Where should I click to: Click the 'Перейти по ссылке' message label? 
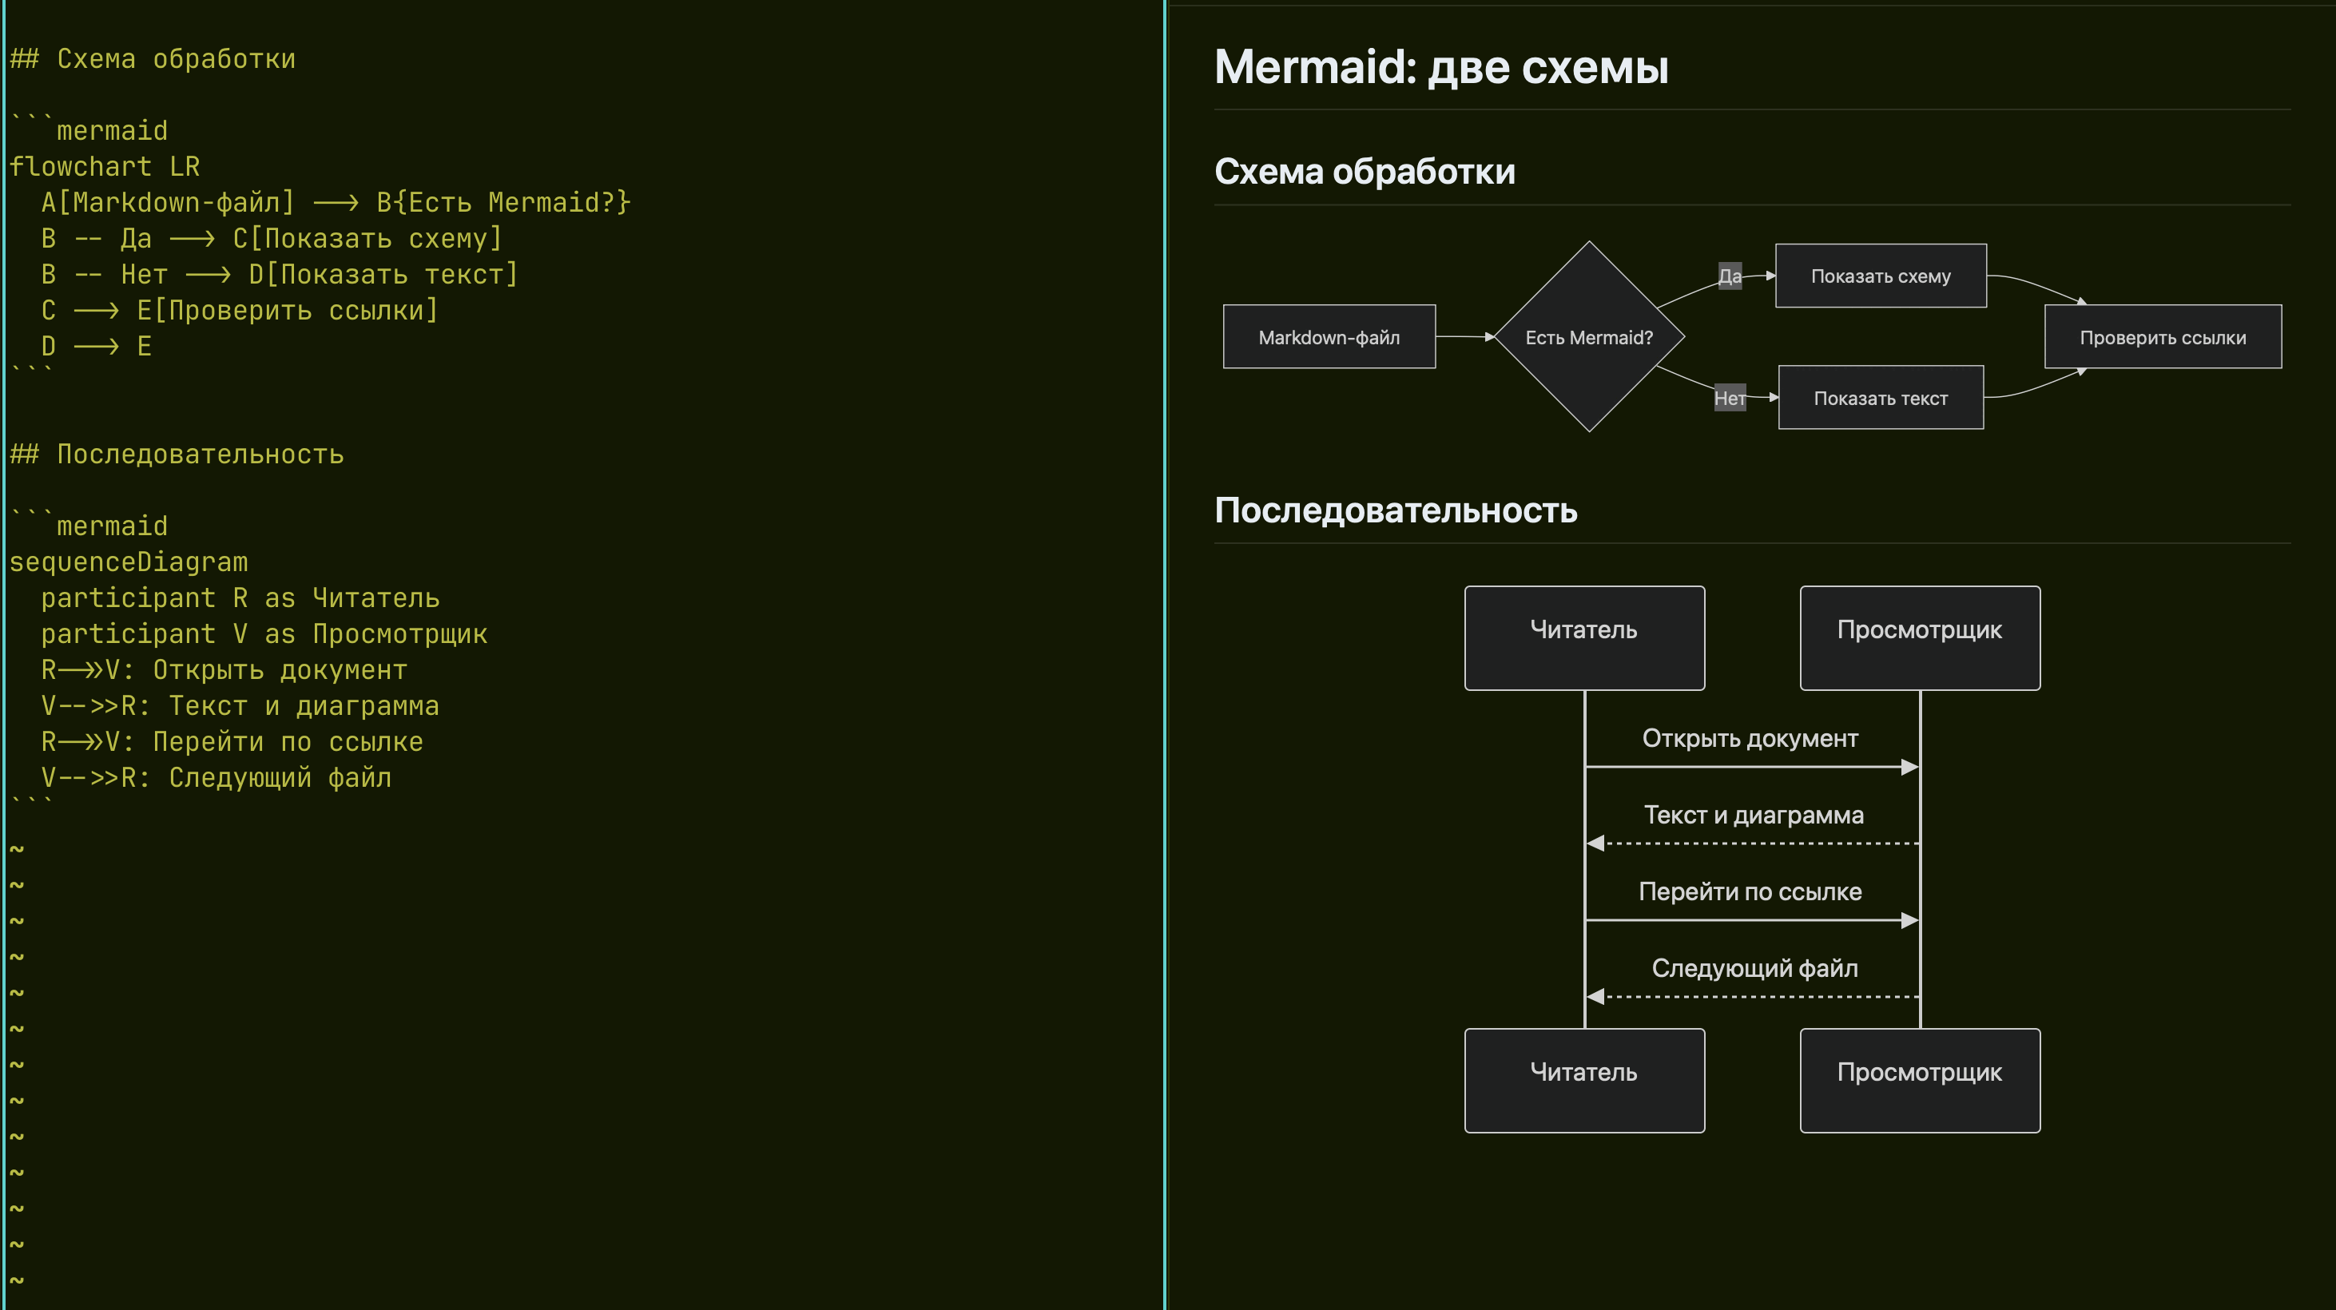point(1750,892)
